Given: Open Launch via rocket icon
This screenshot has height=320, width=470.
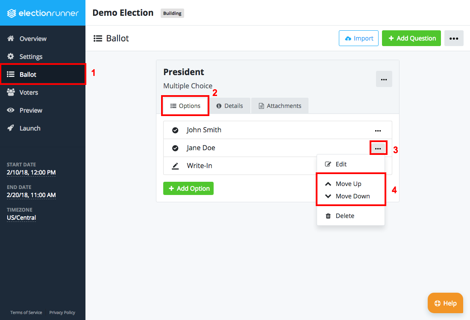Looking at the screenshot, I should tap(11, 128).
